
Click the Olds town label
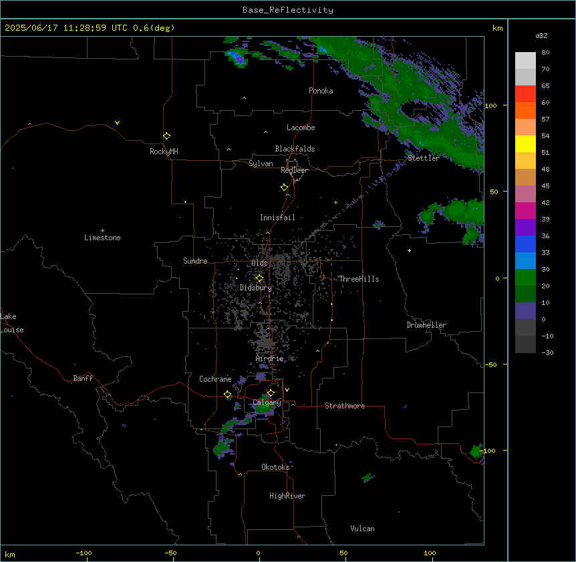259,263
